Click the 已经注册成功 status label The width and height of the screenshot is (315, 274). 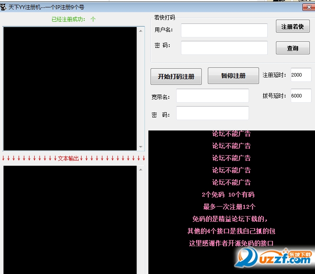tap(73, 19)
